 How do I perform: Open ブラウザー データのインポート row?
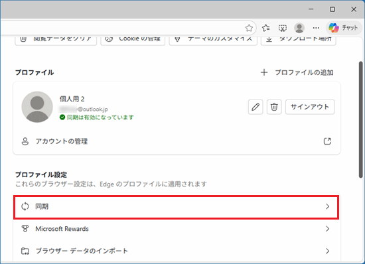(x=176, y=251)
